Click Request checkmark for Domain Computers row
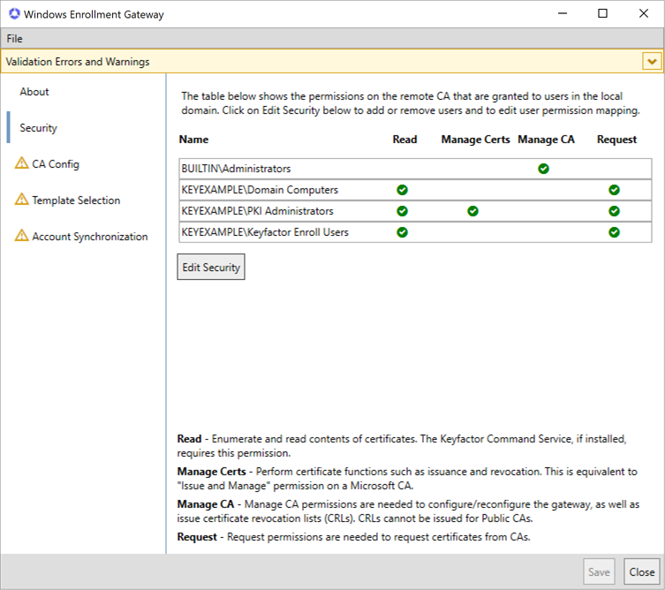665x590 pixels. (x=614, y=190)
